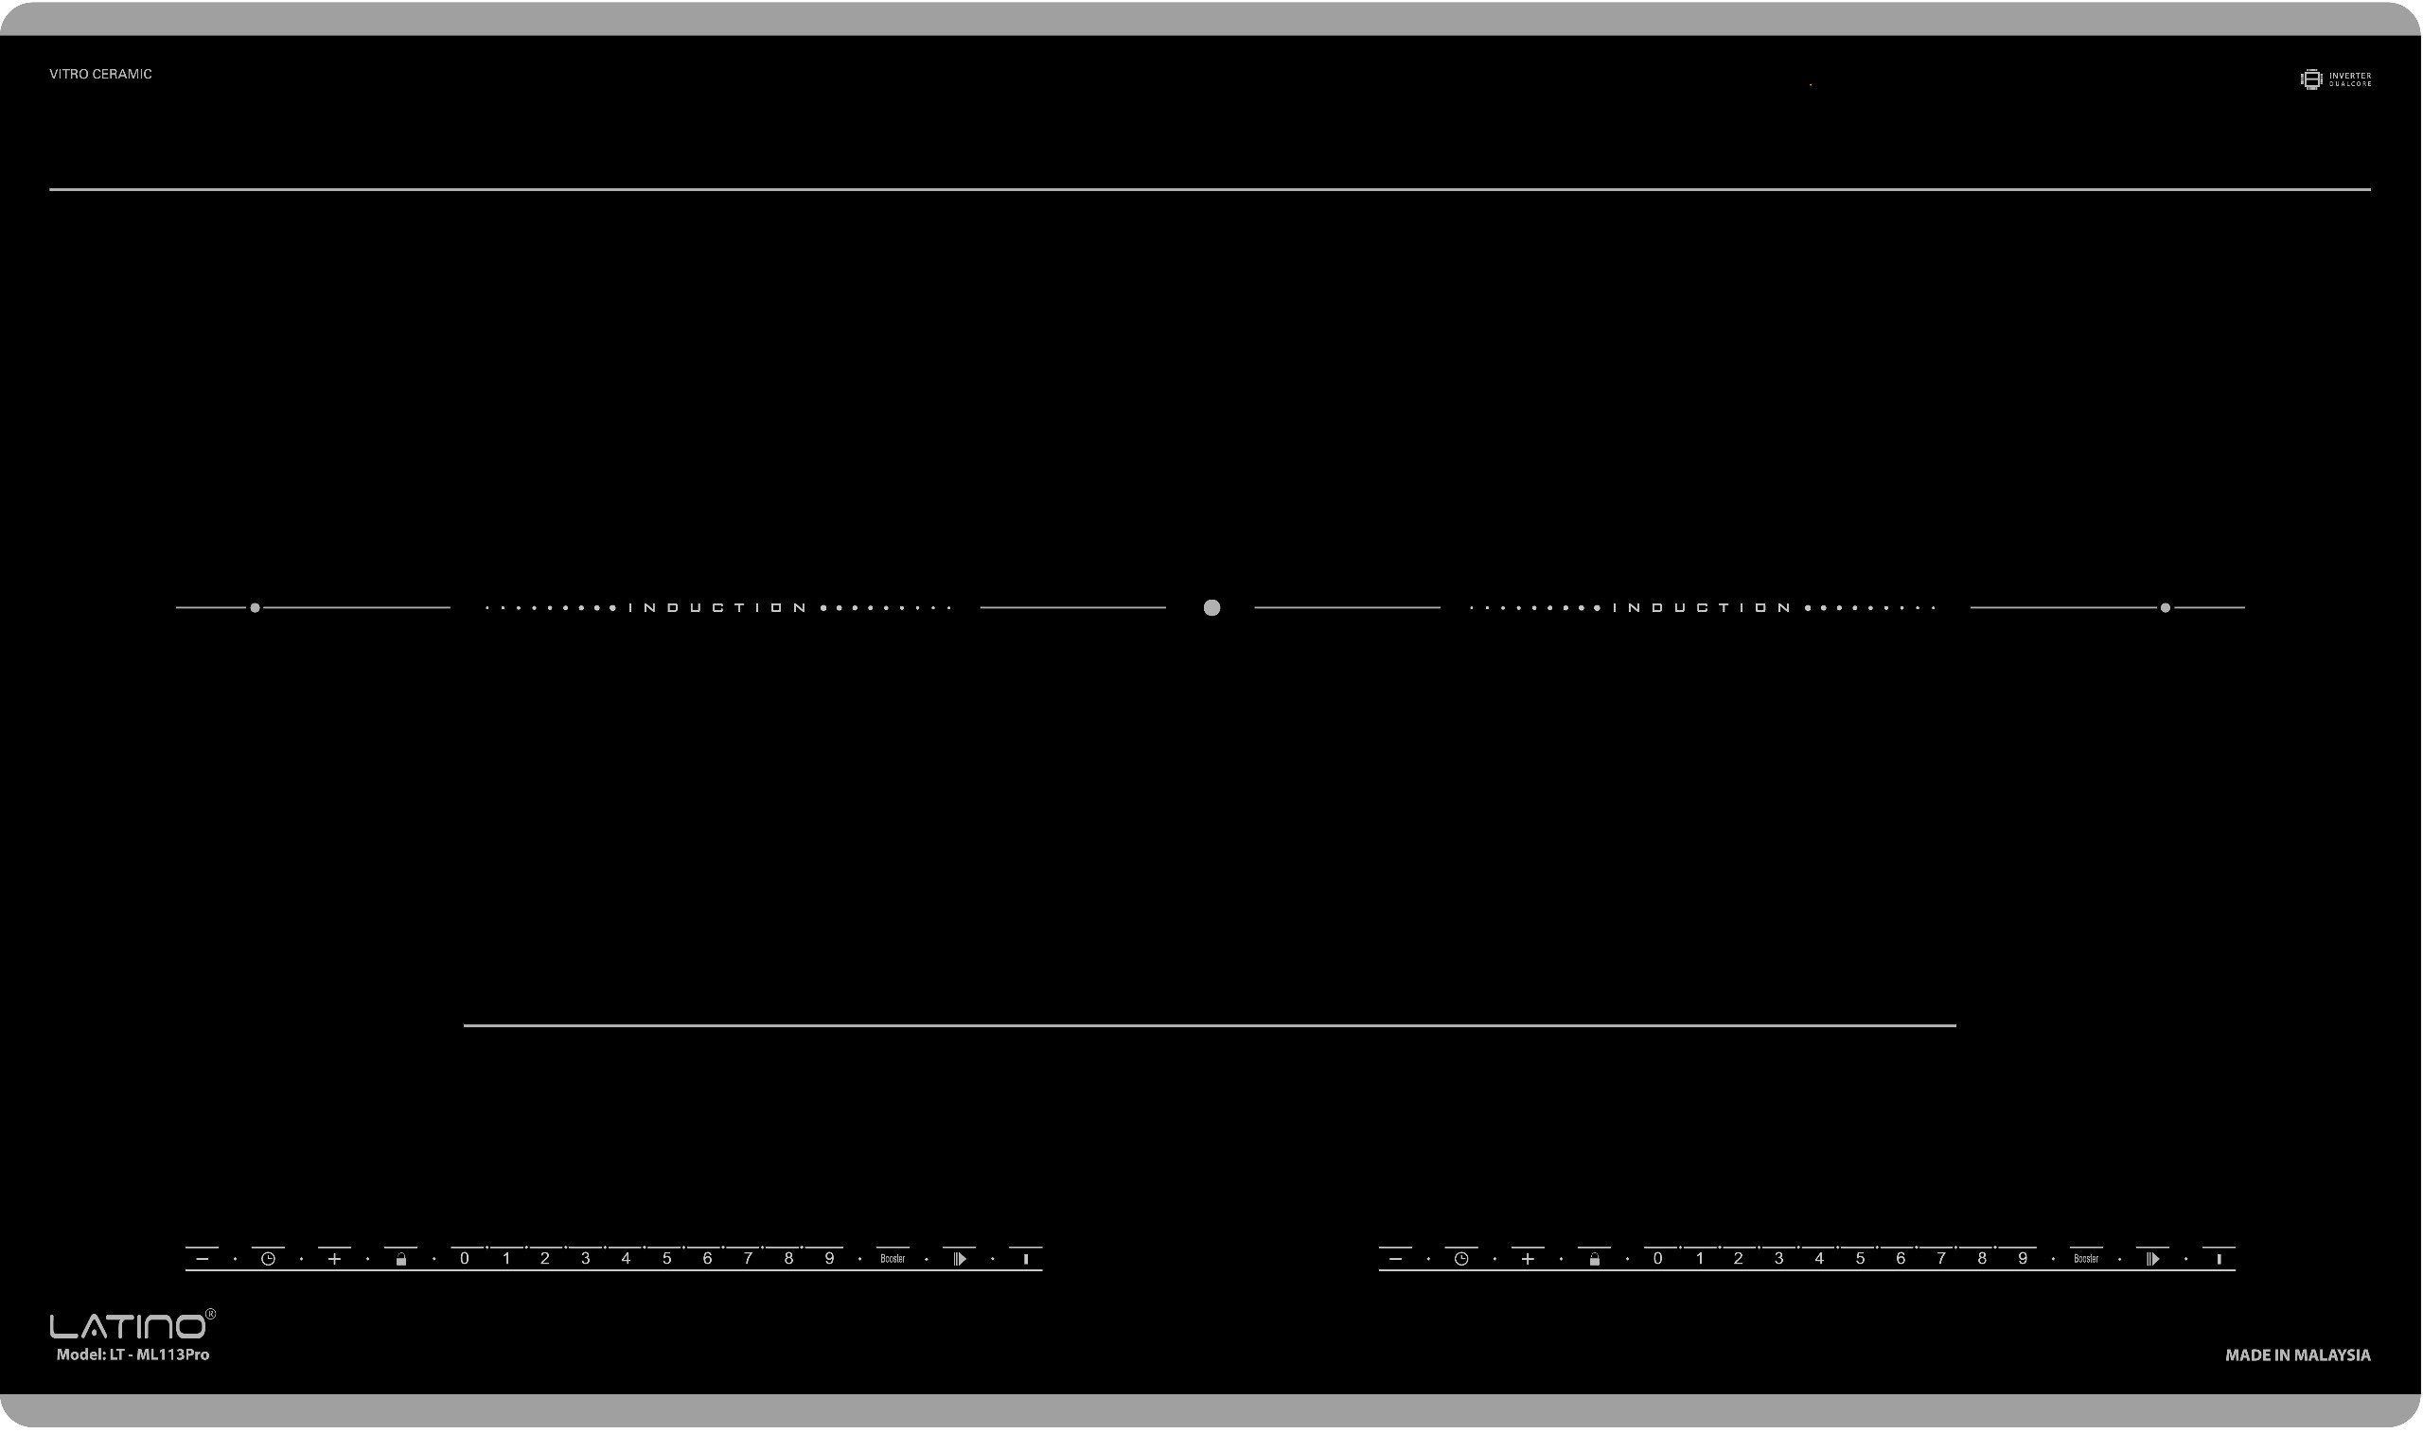Tap the plus key on the right control panel
This screenshot has width=2423, height=1433.
pos(1528,1259)
